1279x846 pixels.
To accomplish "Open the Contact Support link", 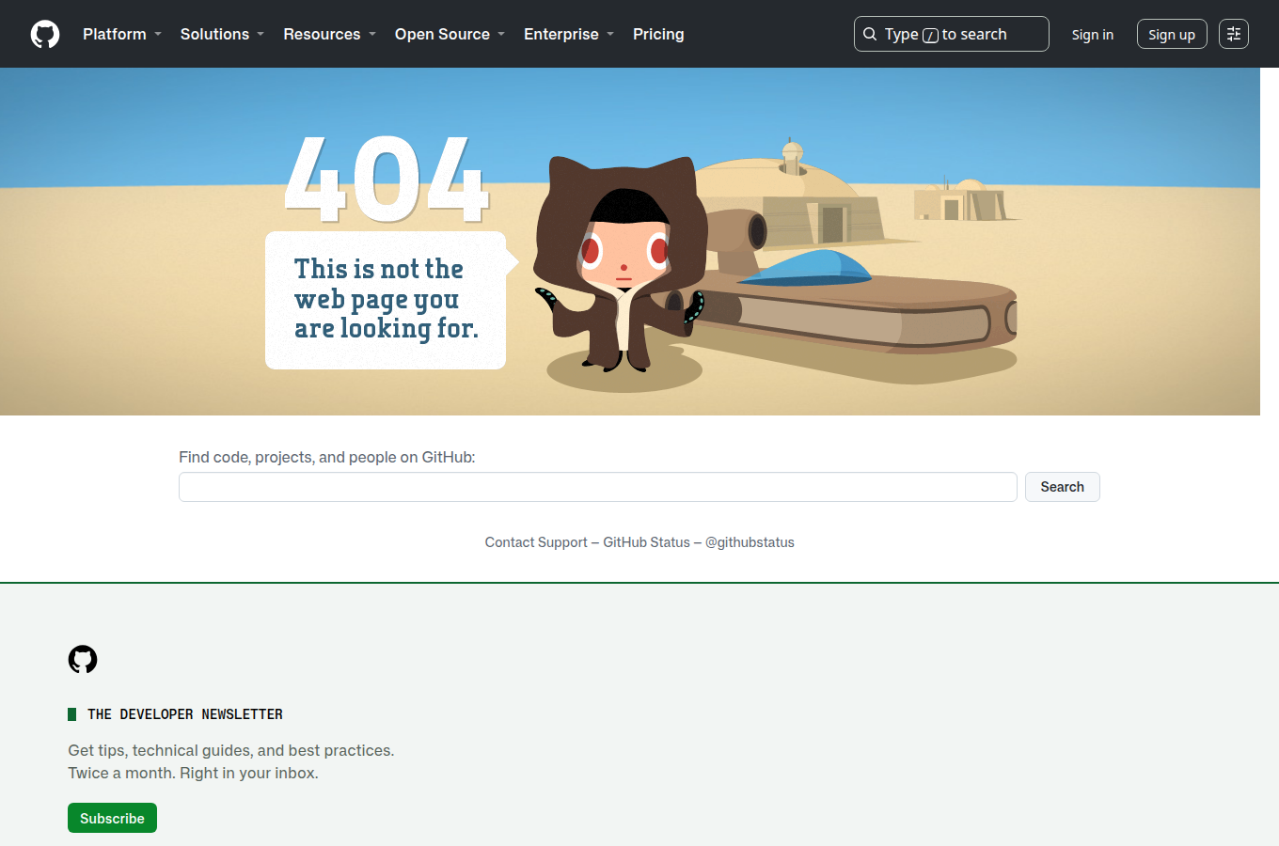I will (x=536, y=542).
